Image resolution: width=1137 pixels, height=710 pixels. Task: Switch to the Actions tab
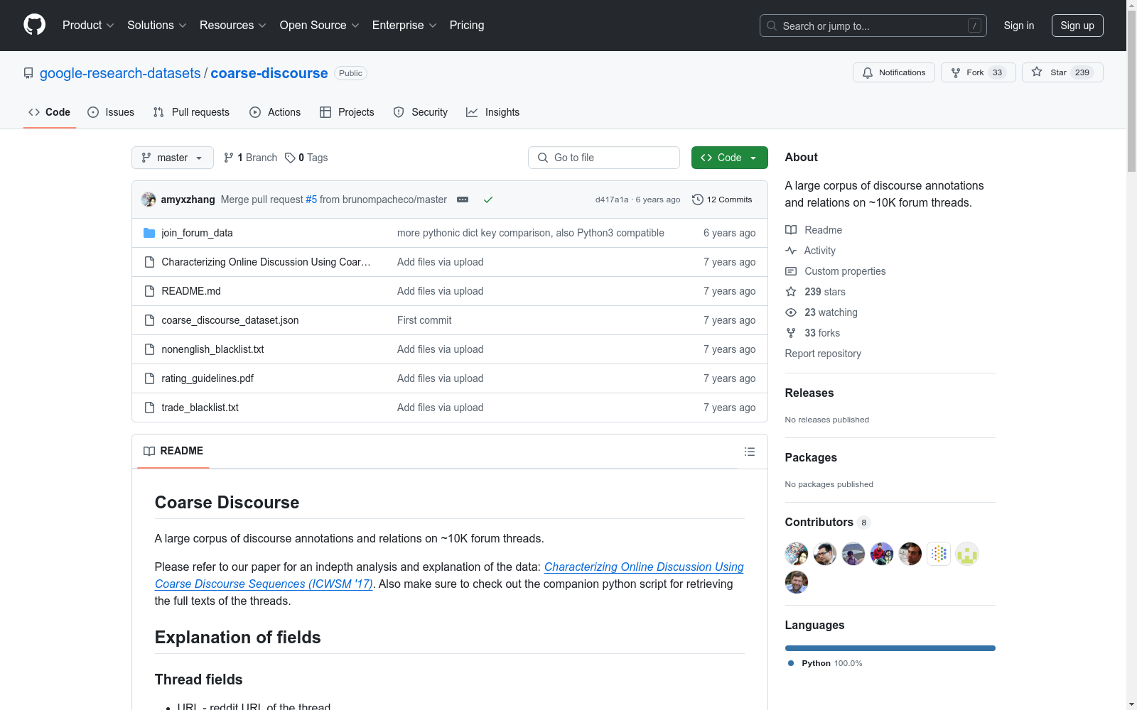275,112
